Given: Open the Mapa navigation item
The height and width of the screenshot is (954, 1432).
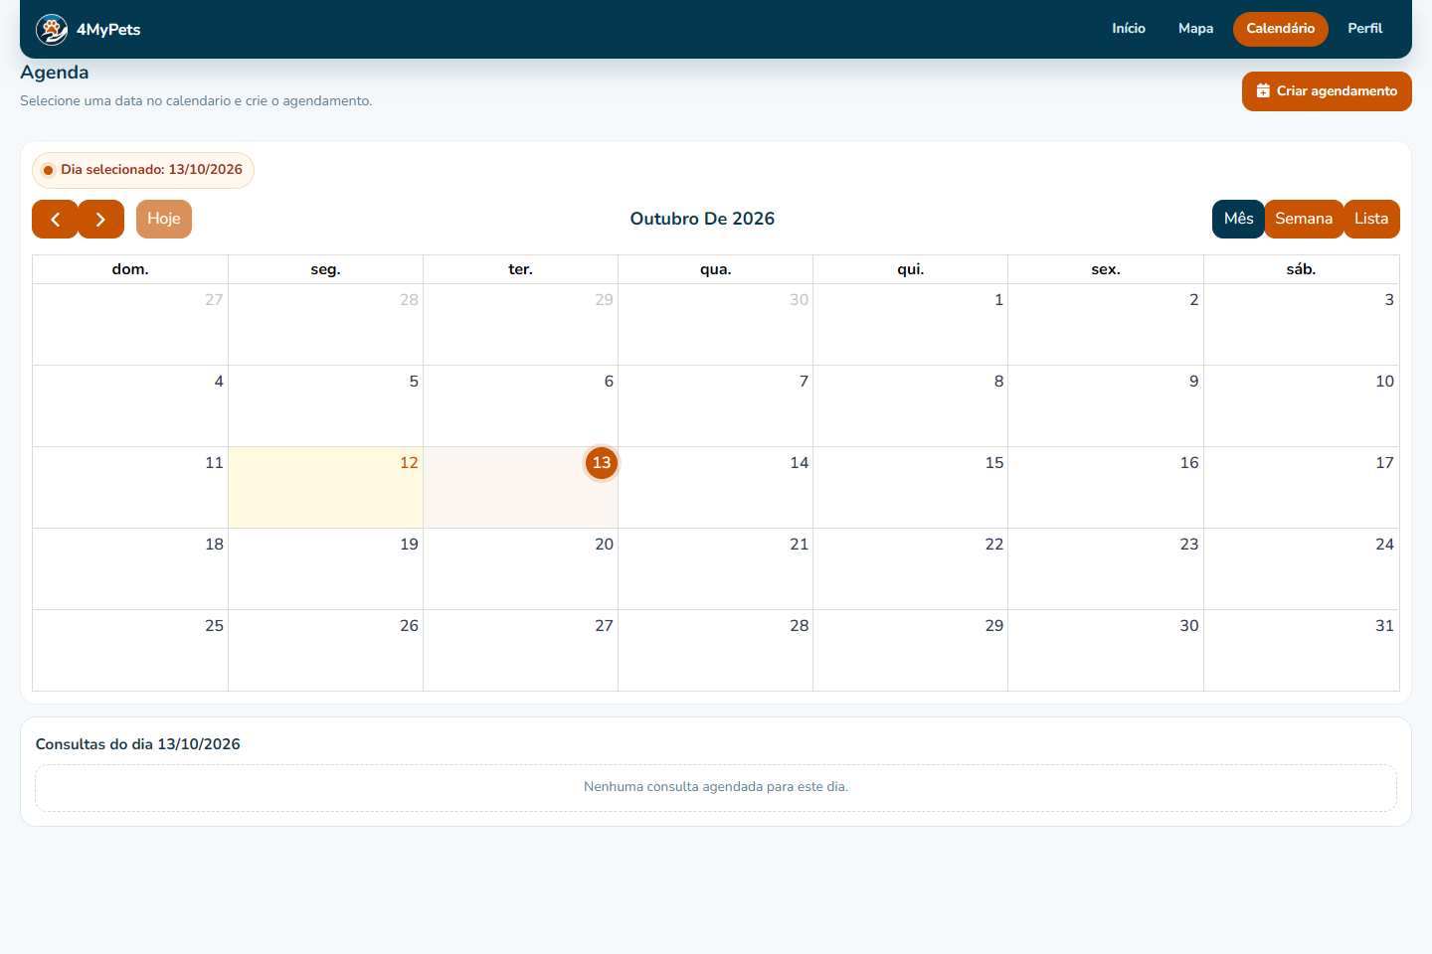Looking at the screenshot, I should (x=1195, y=29).
